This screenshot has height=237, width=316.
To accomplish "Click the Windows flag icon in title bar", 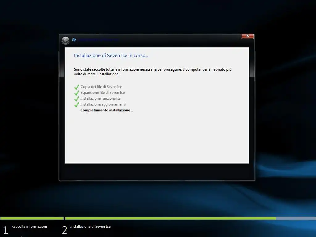I will tap(74, 40).
